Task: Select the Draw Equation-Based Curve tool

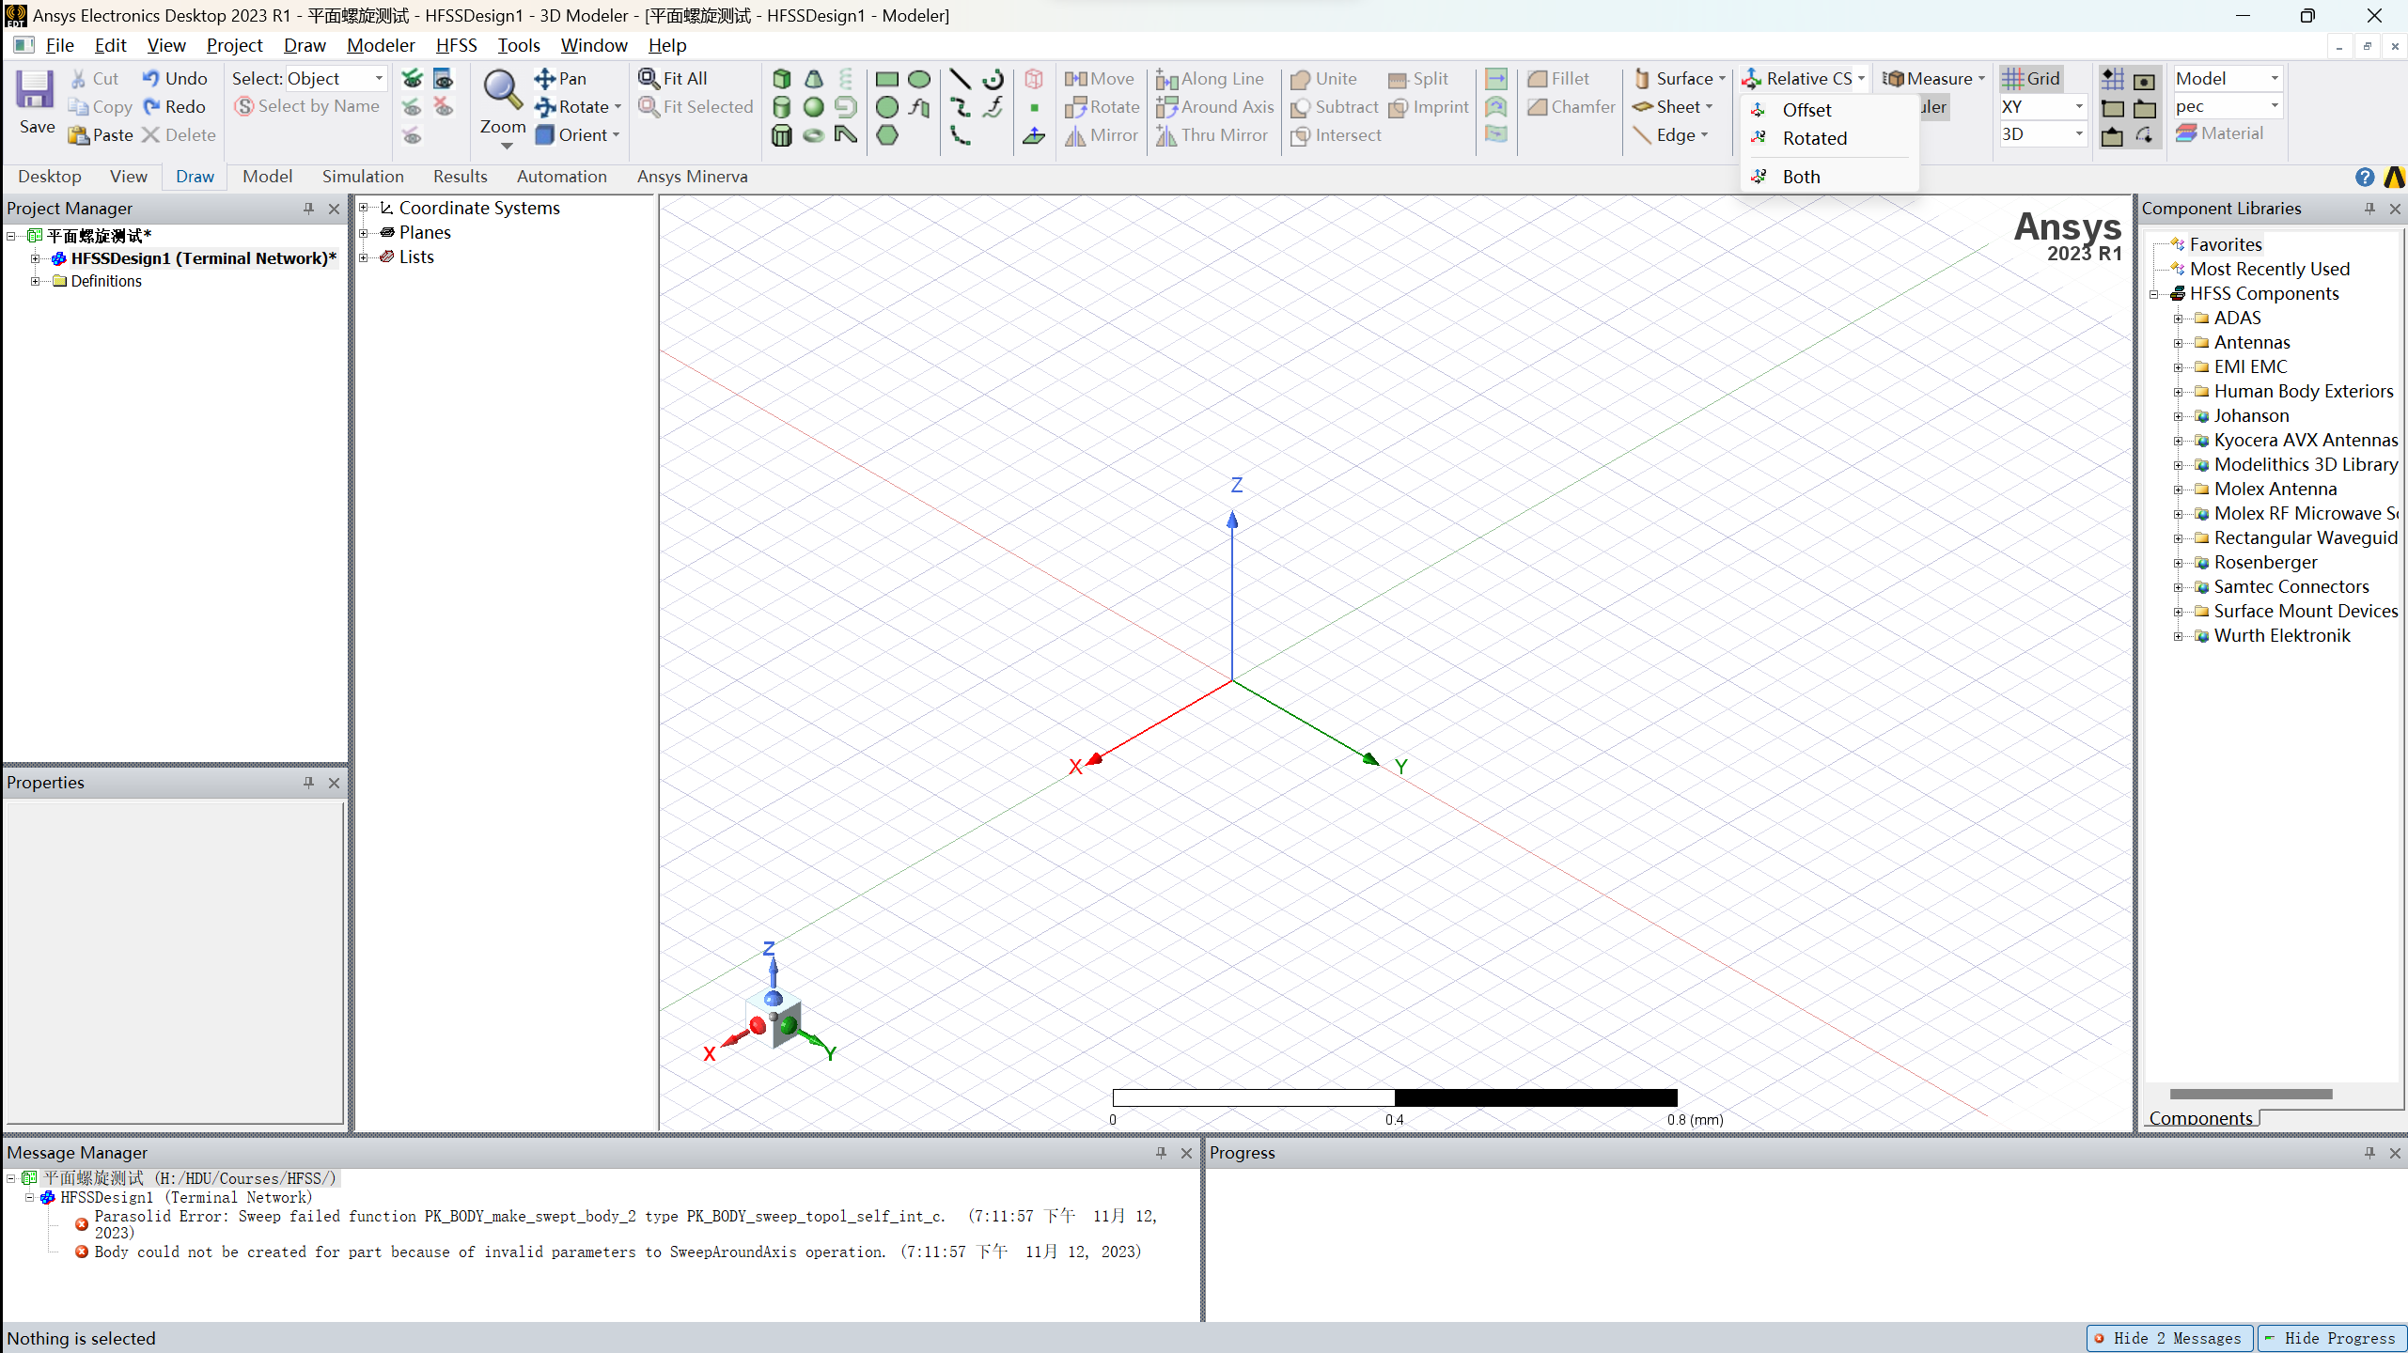Action: [993, 107]
